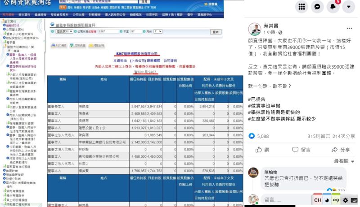Click hashtag #做實事沒半撇

[x=264, y=106]
